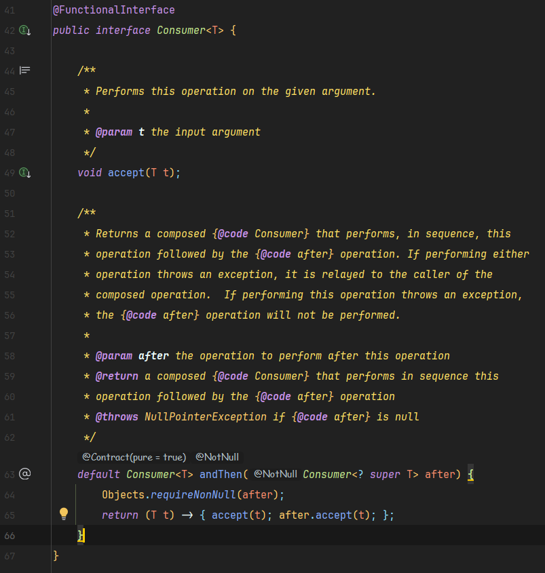Viewport: 545px width, 573px height.
Task: Click the @ annotations gutter icon near andThen
Action: pyautogui.click(x=25, y=474)
